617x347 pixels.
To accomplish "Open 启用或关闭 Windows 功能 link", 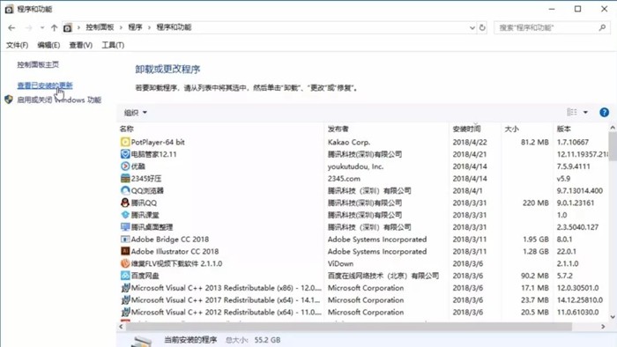I will coord(59,100).
